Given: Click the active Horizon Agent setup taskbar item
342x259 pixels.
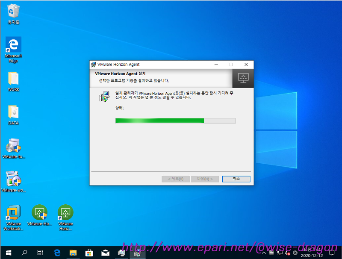Looking at the screenshot, I should [x=138, y=253].
